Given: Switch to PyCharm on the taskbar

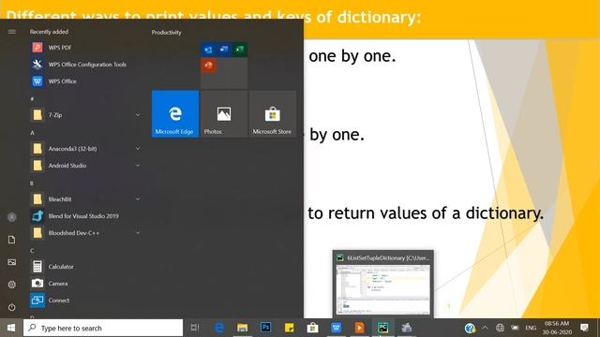Looking at the screenshot, I should [382, 328].
